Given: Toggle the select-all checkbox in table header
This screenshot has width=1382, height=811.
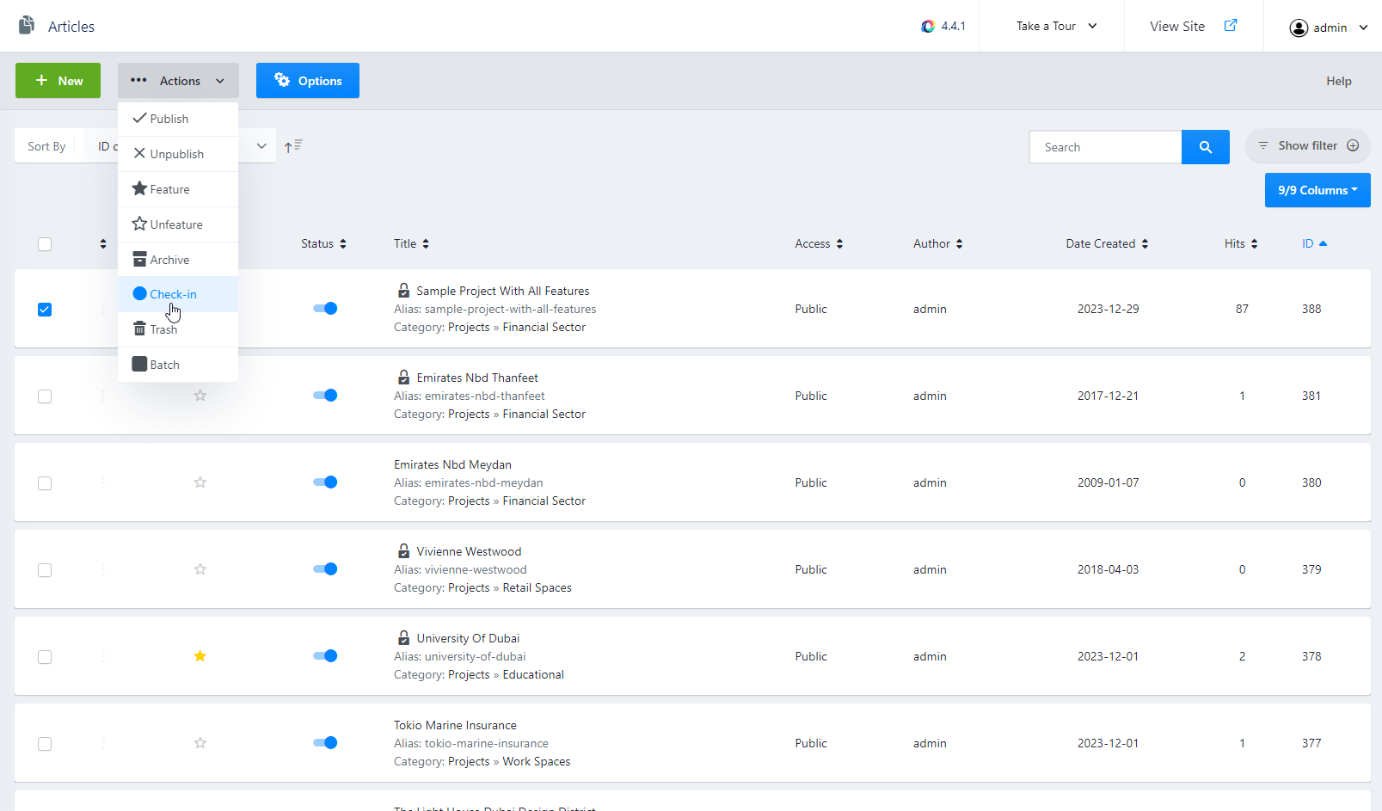Looking at the screenshot, I should 45,244.
